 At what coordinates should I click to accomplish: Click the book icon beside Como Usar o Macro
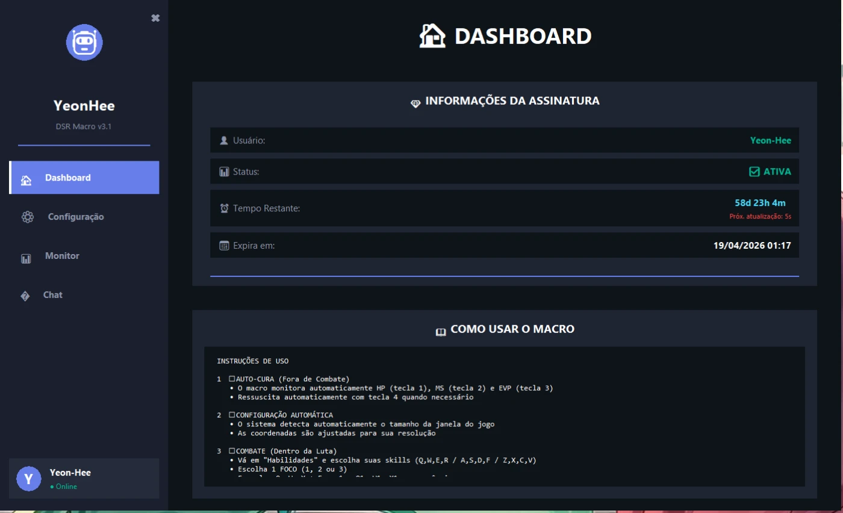[x=440, y=331]
